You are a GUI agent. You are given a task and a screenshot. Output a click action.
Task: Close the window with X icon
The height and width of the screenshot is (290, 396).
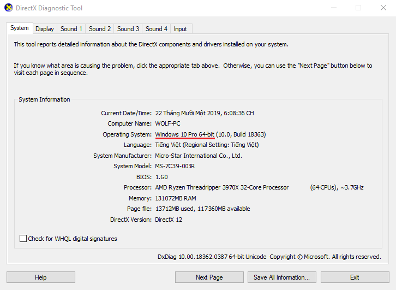[383, 8]
